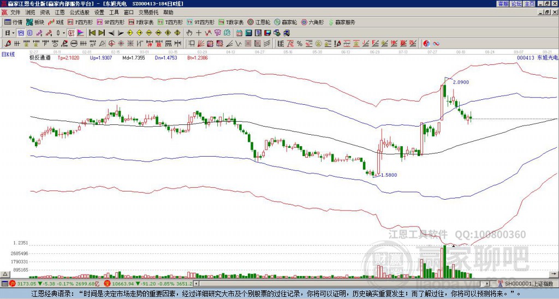Click the 日K线 chart label

8,54
